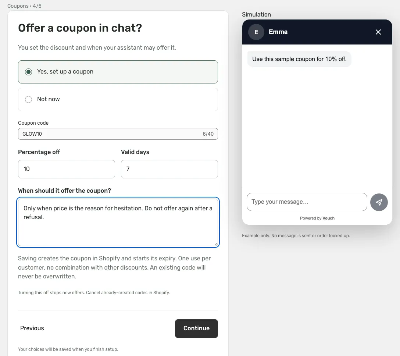400x356 pixels.
Task: Click the Percentage off input field
Action: [x=66, y=169]
